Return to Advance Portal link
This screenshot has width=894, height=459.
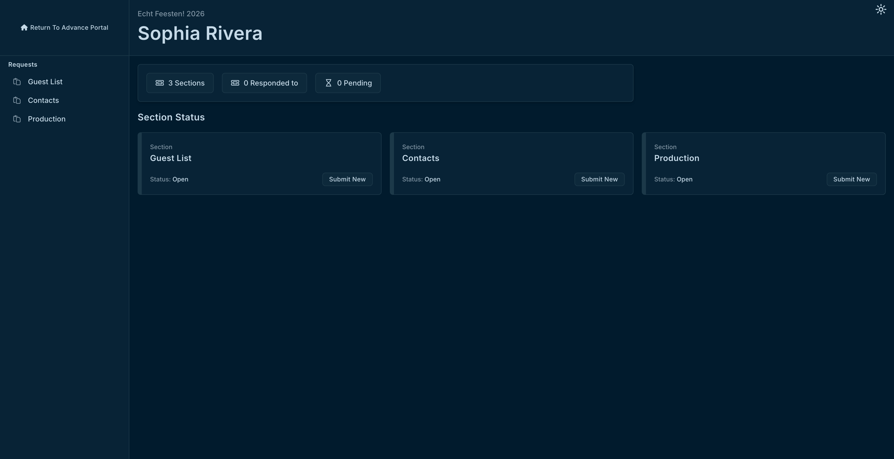tap(69, 28)
